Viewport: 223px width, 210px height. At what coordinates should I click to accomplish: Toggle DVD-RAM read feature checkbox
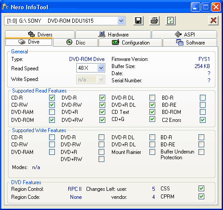[x=52, y=112]
